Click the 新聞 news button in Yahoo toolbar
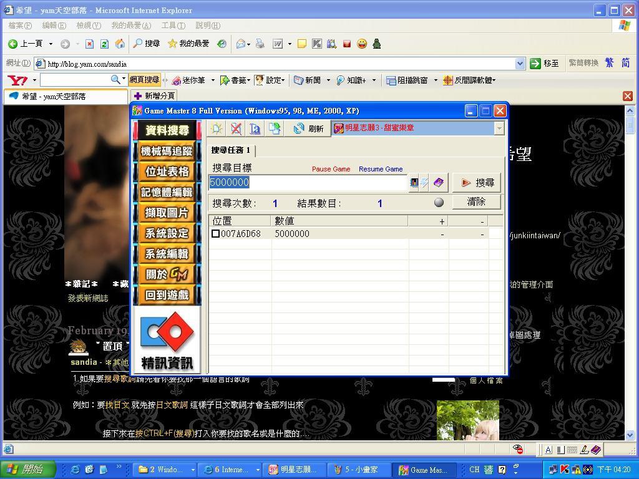Image resolution: width=639 pixels, height=479 pixels. (x=307, y=80)
